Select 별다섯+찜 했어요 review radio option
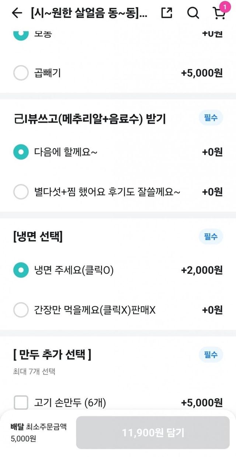The width and height of the screenshot is (236, 457). [21, 192]
